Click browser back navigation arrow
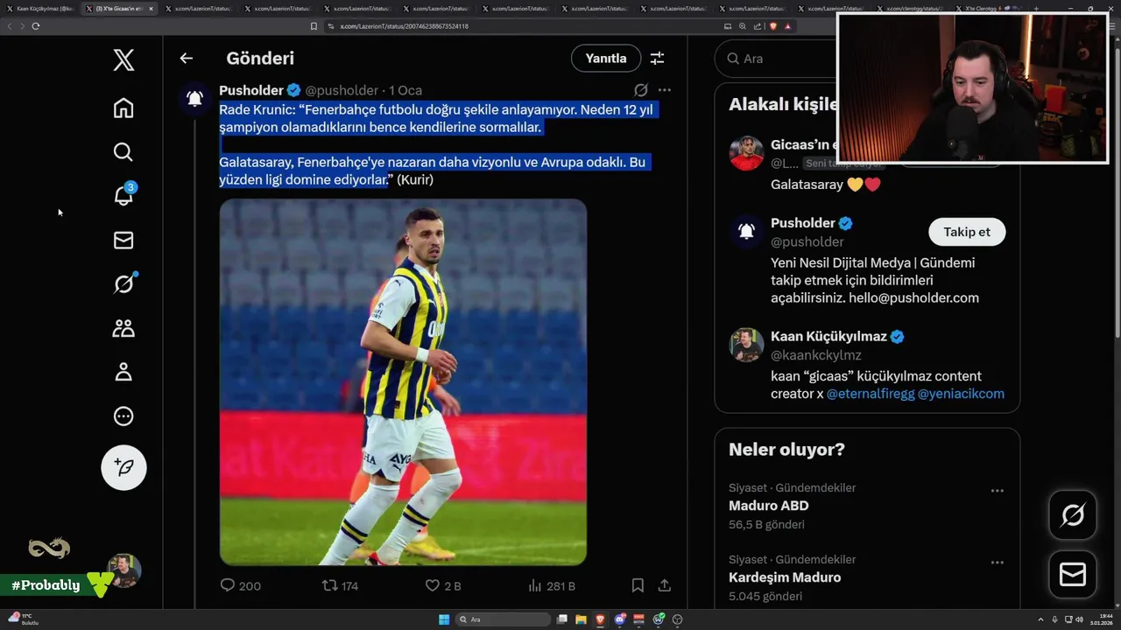Viewport: 1121px width, 630px height. [10, 26]
